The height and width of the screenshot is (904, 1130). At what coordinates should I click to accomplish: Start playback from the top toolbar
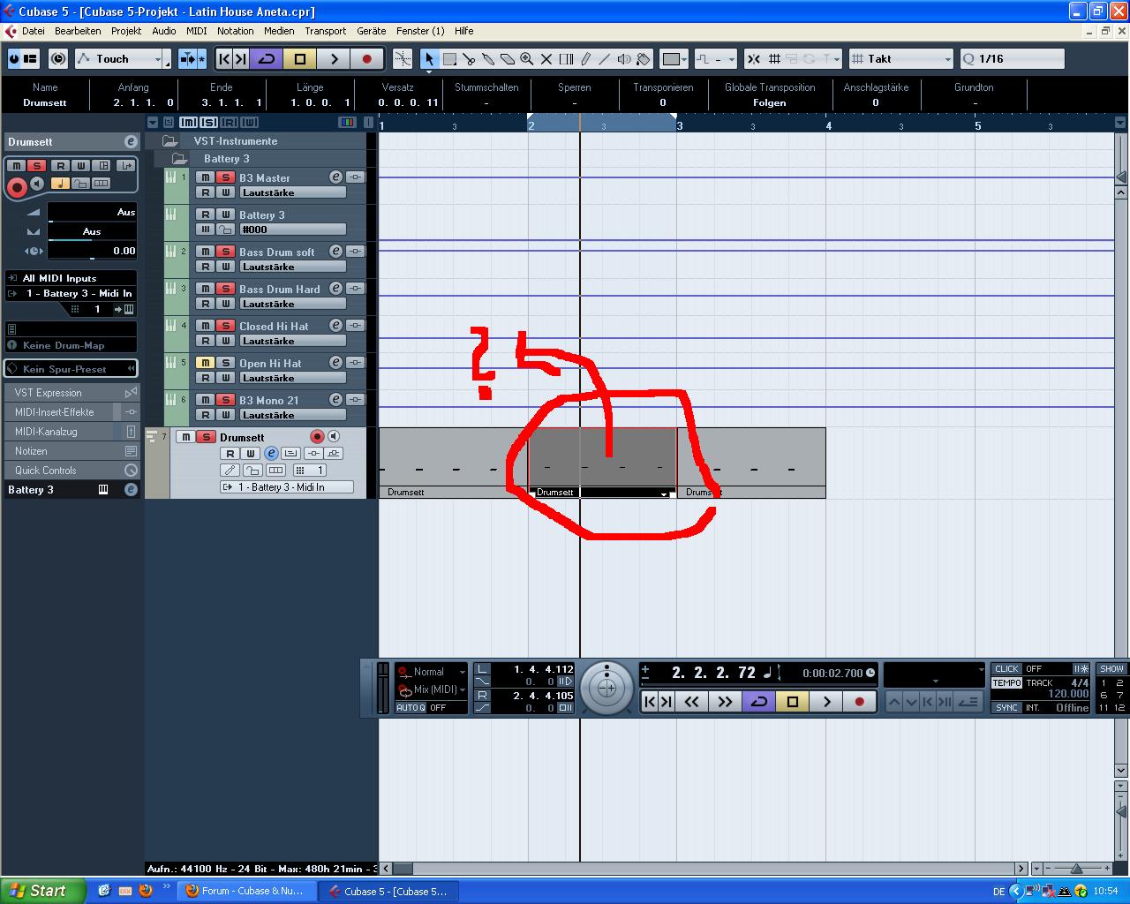pyautogui.click(x=334, y=59)
